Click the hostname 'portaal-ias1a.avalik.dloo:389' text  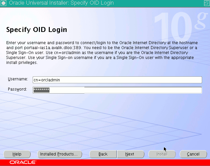pyautogui.click(x=53, y=48)
